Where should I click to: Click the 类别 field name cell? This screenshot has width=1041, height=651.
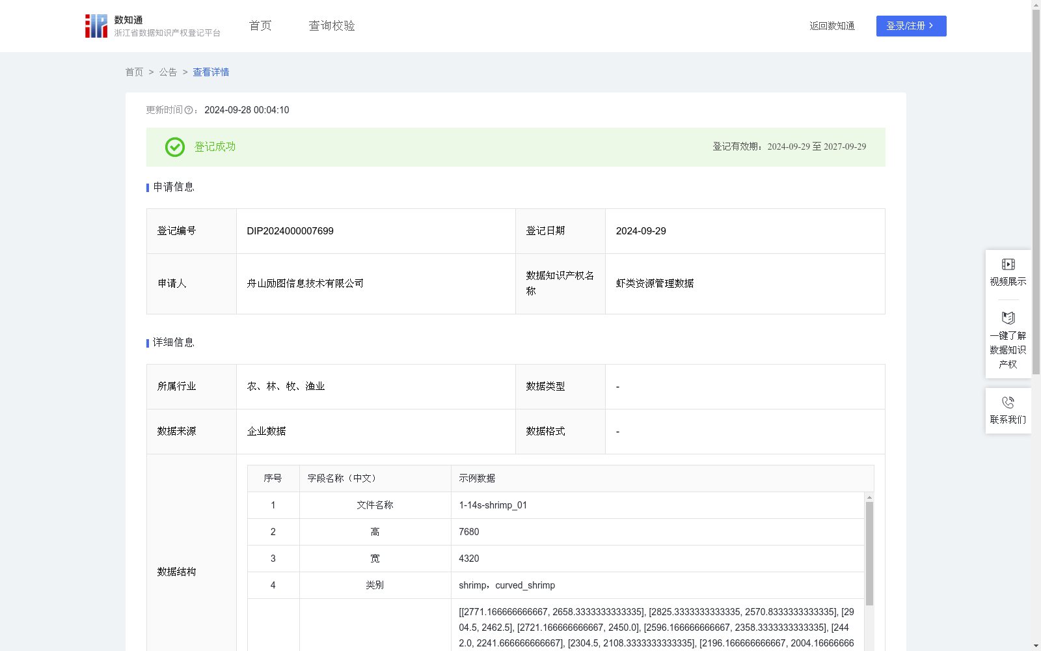[375, 585]
